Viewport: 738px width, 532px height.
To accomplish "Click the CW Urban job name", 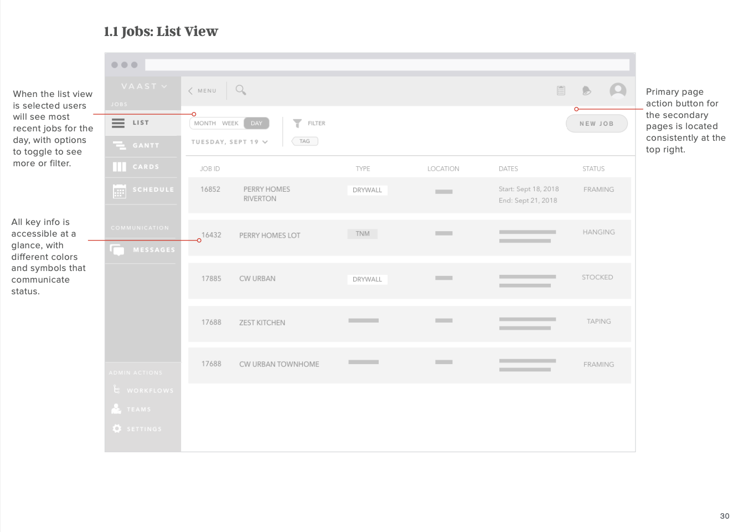I will point(257,279).
